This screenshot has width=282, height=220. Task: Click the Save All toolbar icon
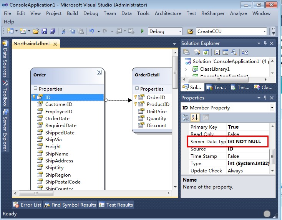tap(53, 31)
